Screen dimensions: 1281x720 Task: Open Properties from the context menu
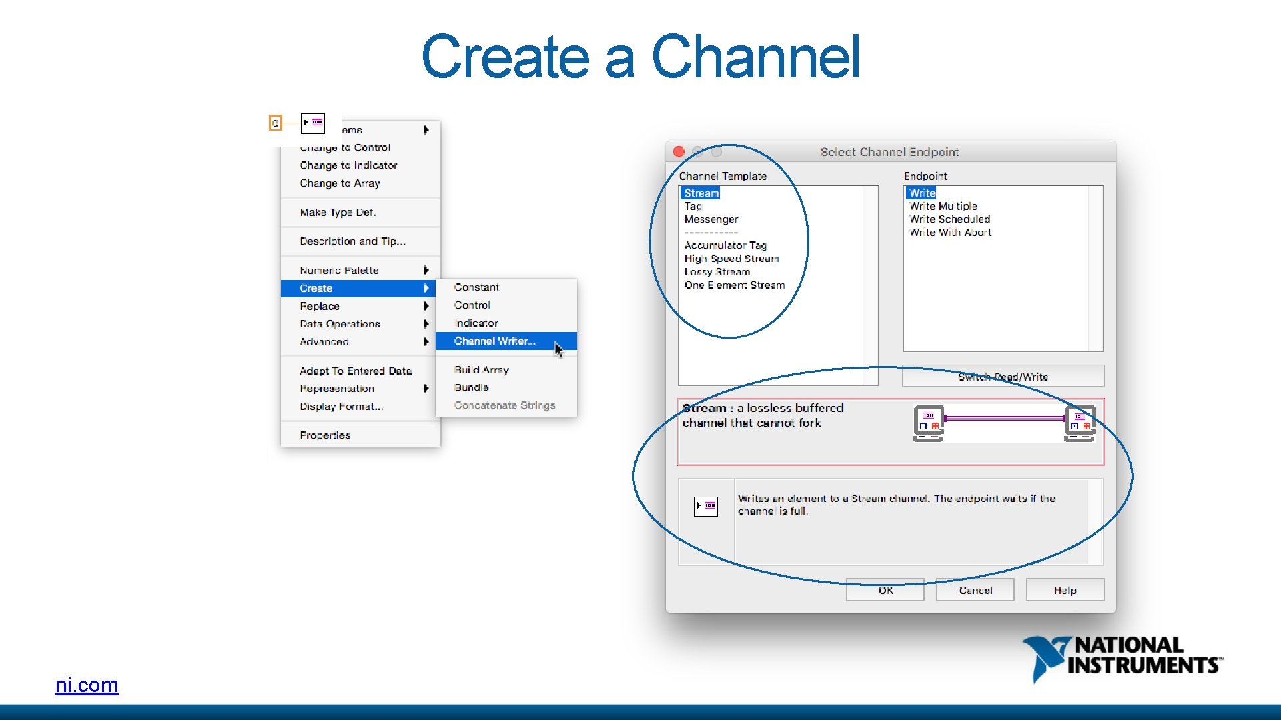[x=324, y=435]
